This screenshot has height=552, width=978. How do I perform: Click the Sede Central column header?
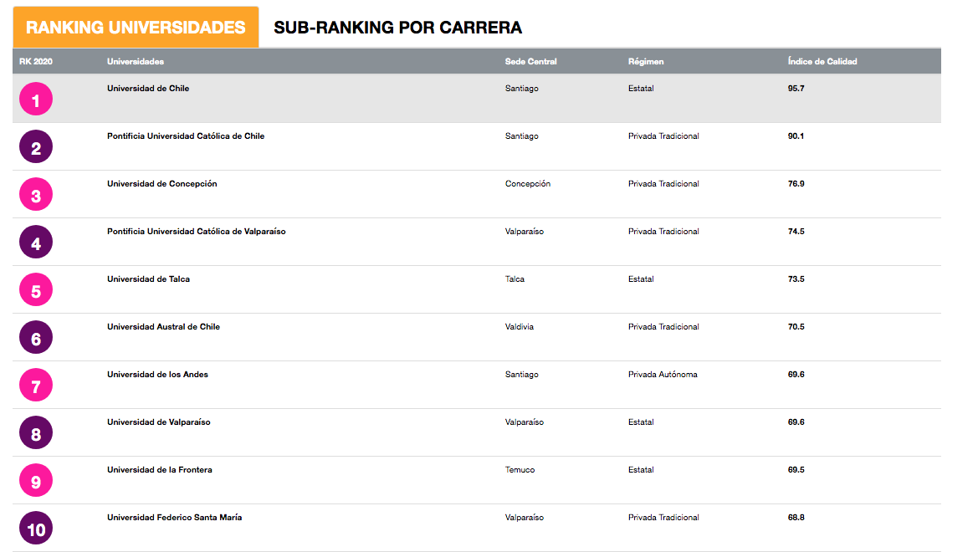coord(530,61)
